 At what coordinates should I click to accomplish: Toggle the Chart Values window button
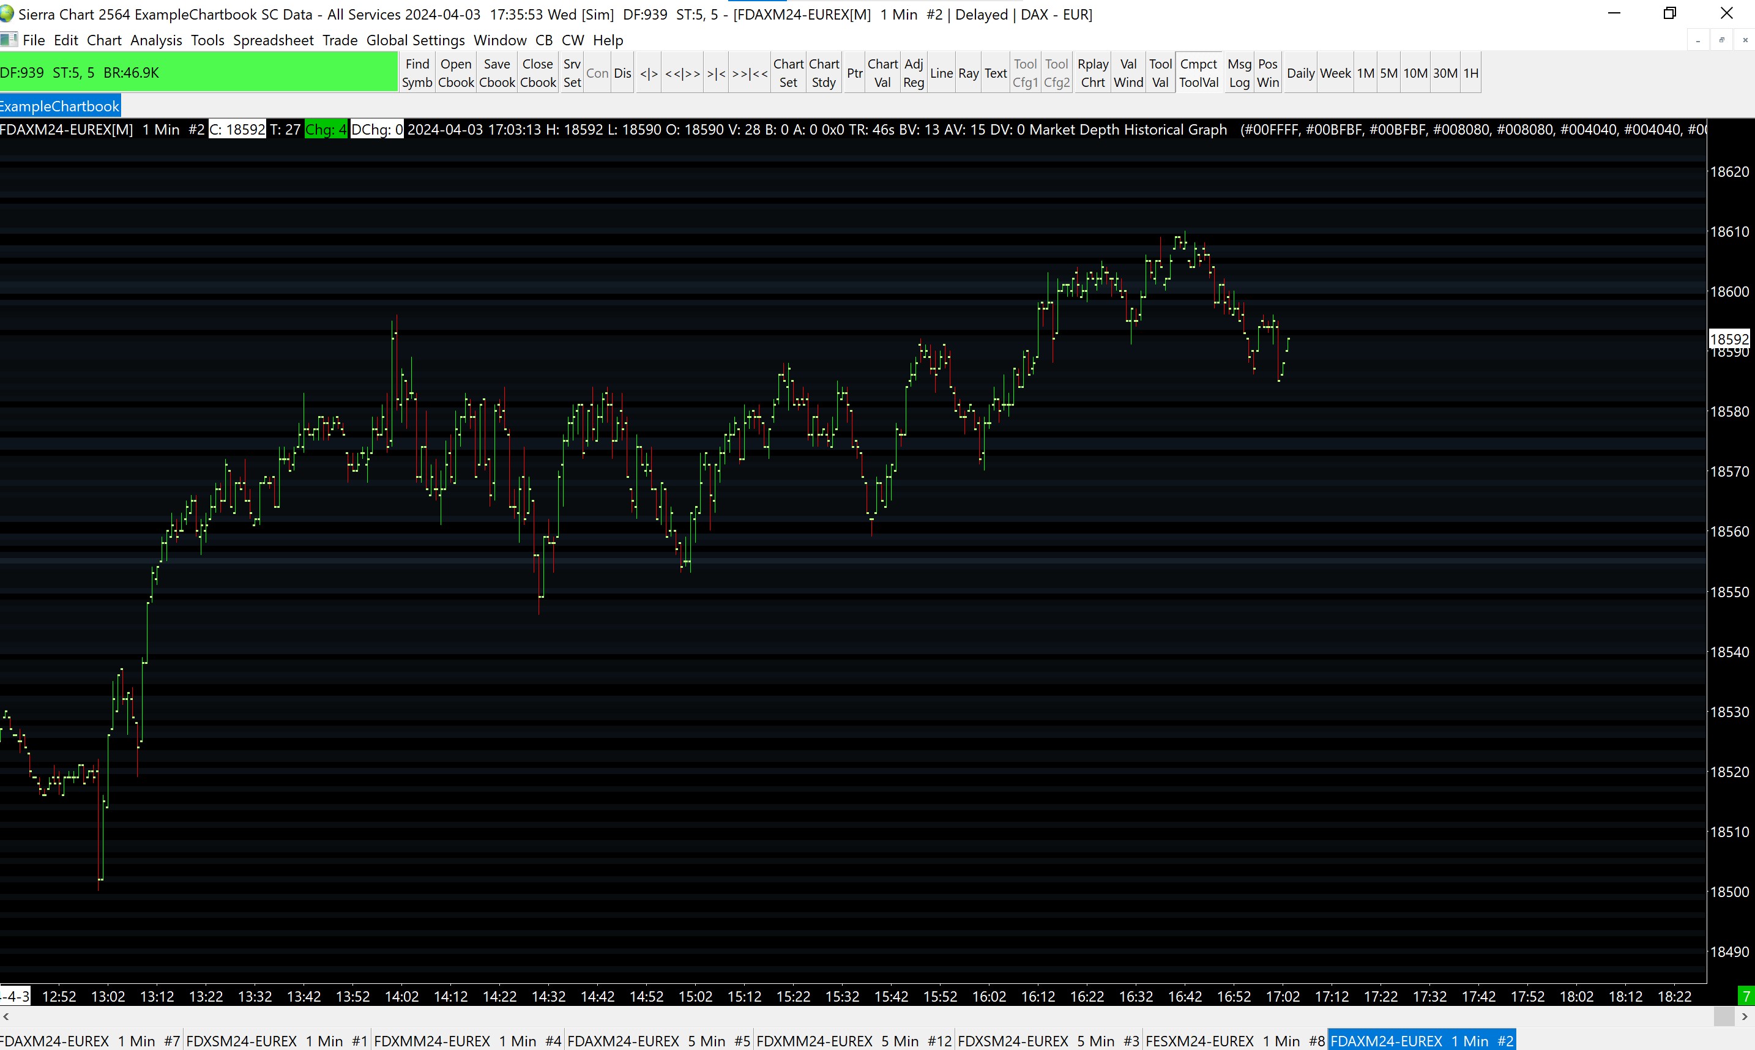click(882, 73)
